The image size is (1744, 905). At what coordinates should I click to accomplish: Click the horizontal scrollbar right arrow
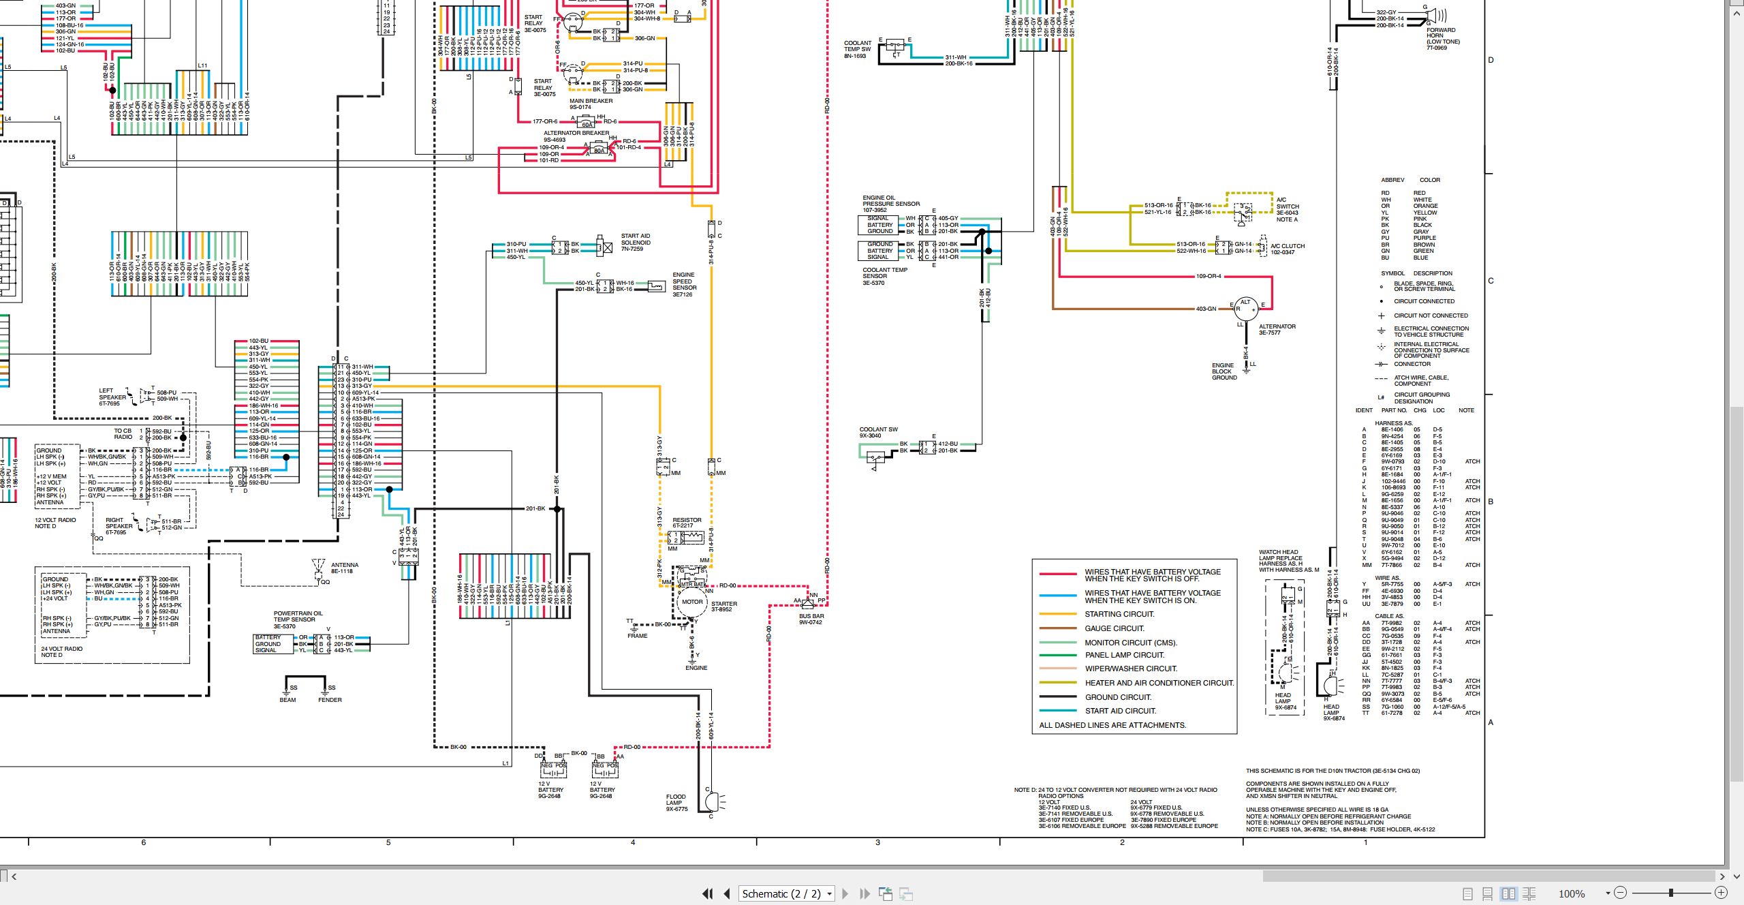click(x=1722, y=876)
